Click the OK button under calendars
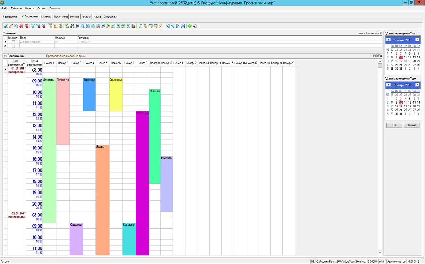This screenshot has height=264, width=425. pos(394,125)
